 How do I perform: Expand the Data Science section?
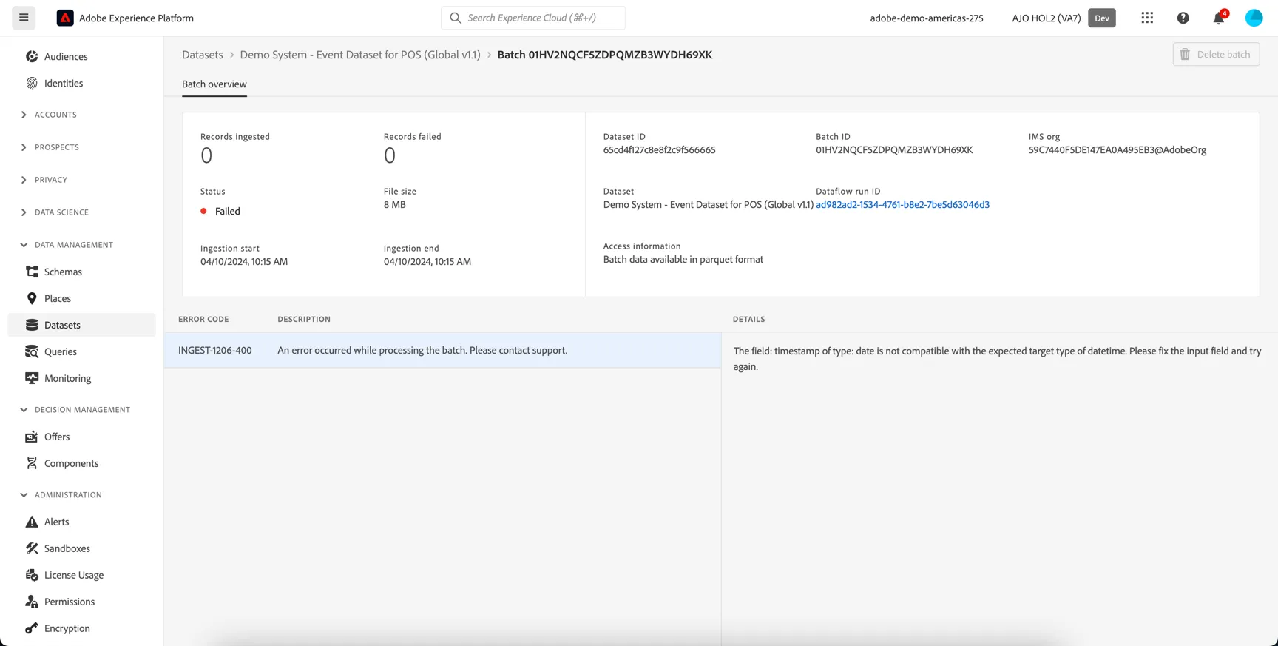[x=24, y=212]
